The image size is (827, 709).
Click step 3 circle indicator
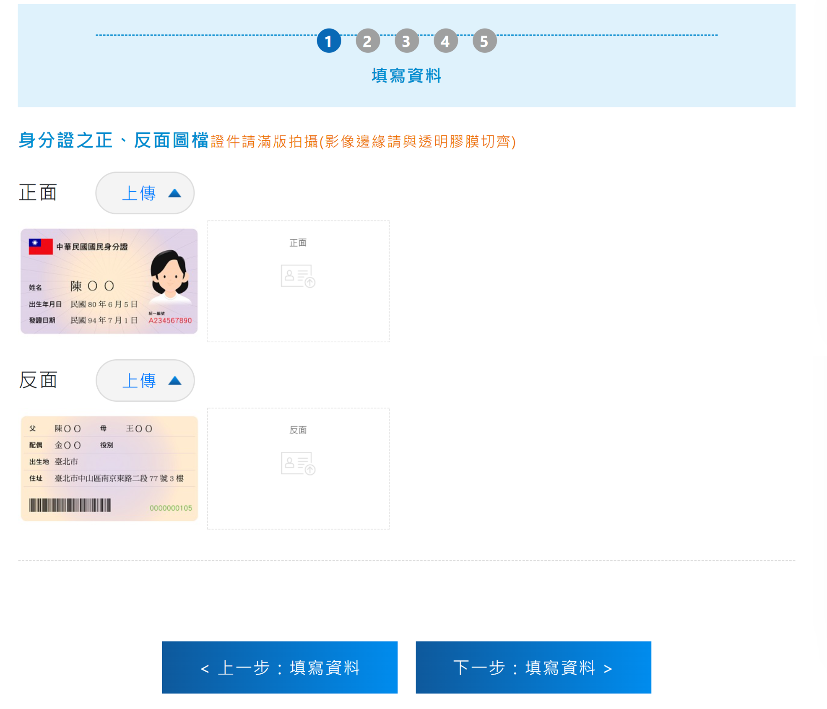click(406, 41)
